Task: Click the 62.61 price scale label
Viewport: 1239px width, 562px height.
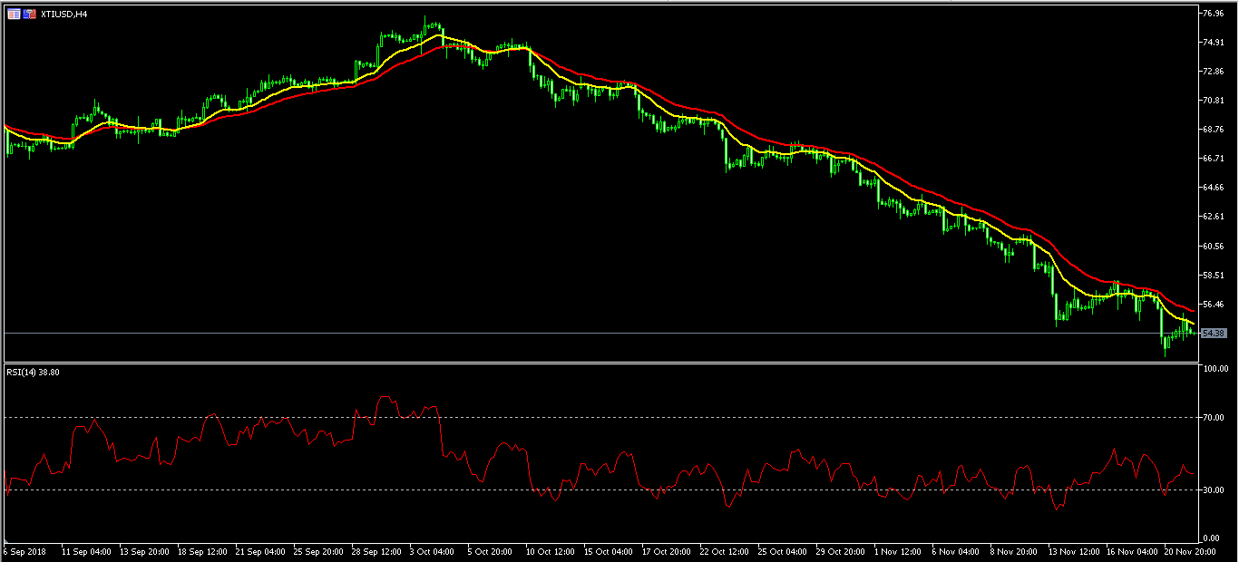Action: point(1213,217)
